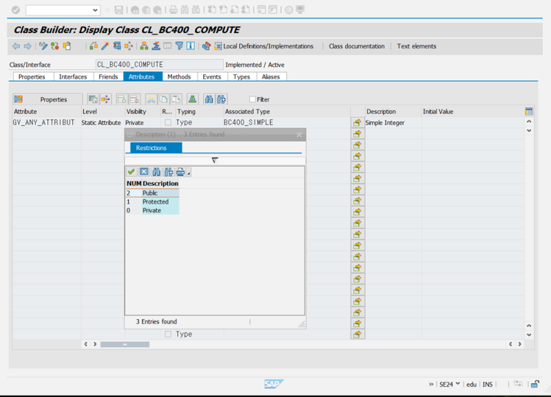Click the padlock icon in the status bar
This screenshot has height=397, width=551.
click(x=535, y=384)
